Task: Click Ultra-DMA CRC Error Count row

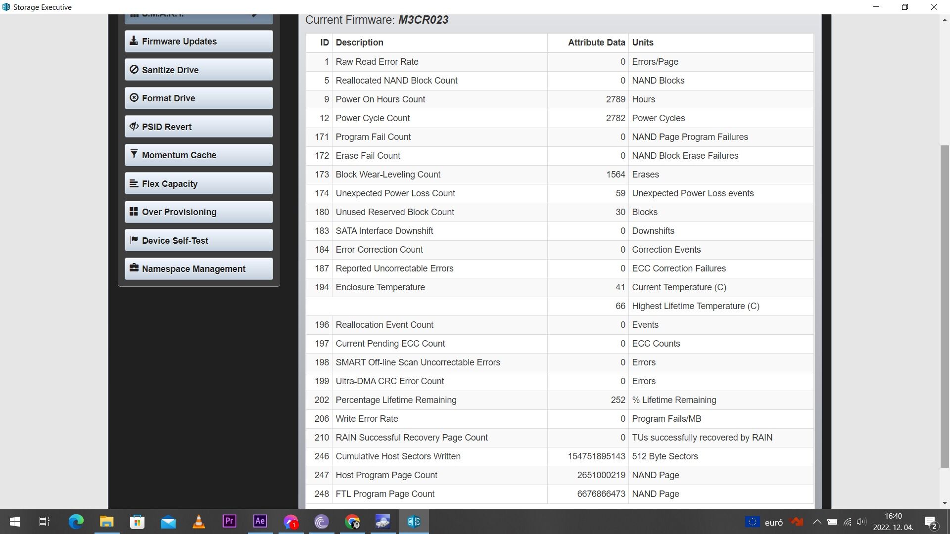Action: pyautogui.click(x=560, y=381)
